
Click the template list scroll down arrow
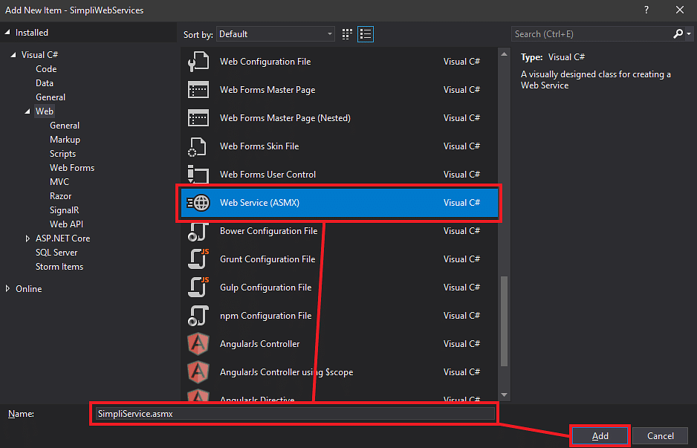coord(504,395)
